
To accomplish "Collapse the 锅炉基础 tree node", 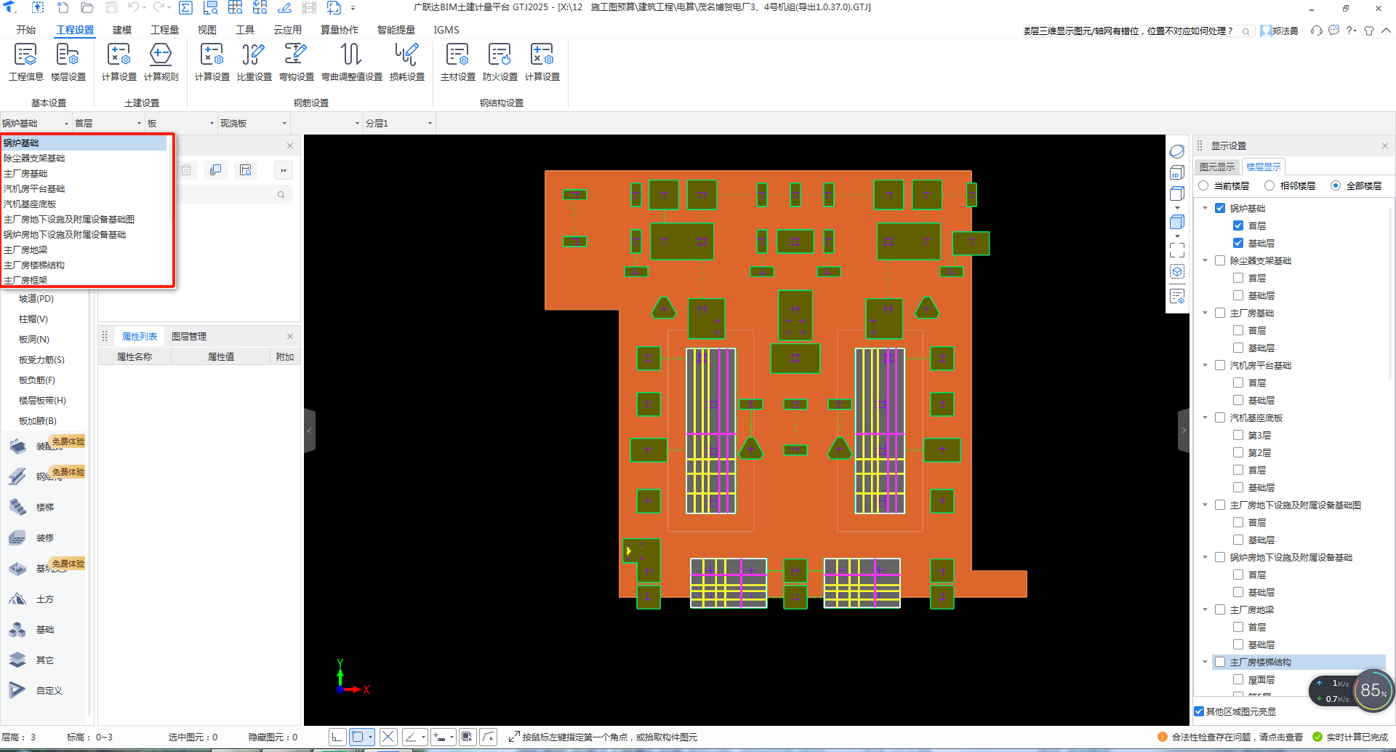I will [1205, 208].
